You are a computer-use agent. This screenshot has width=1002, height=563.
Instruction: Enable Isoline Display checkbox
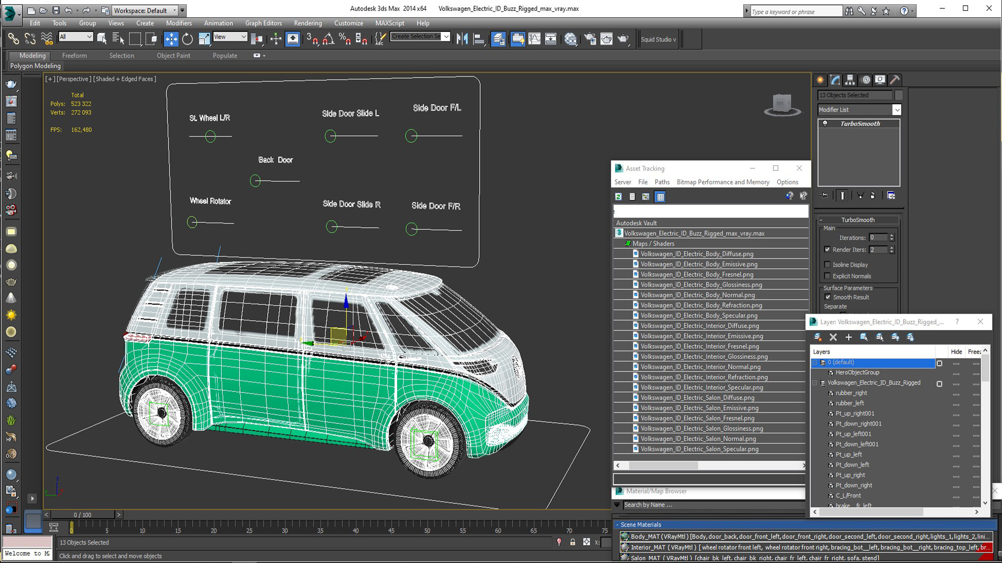pyautogui.click(x=827, y=264)
